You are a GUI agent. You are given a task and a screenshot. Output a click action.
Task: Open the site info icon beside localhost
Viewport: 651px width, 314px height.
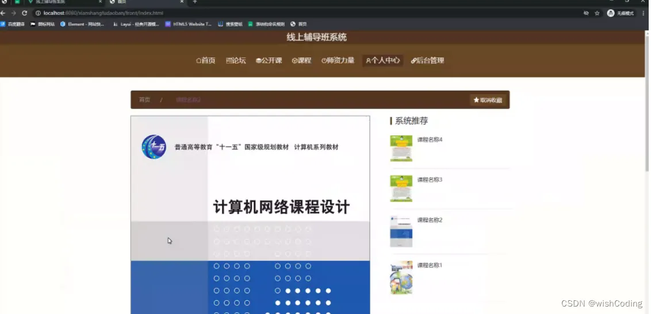pos(38,13)
